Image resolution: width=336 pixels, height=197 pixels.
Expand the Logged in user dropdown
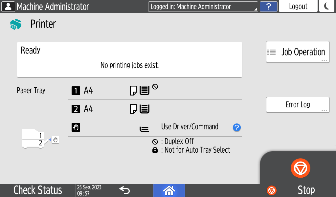[x=203, y=7]
